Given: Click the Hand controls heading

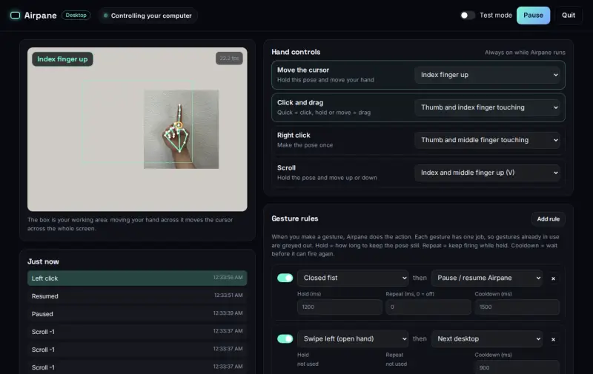Looking at the screenshot, I should [x=296, y=52].
